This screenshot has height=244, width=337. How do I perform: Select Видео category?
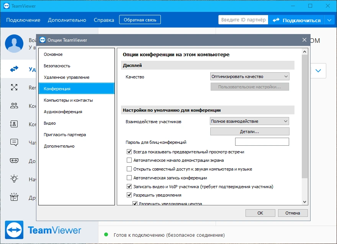click(x=77, y=123)
